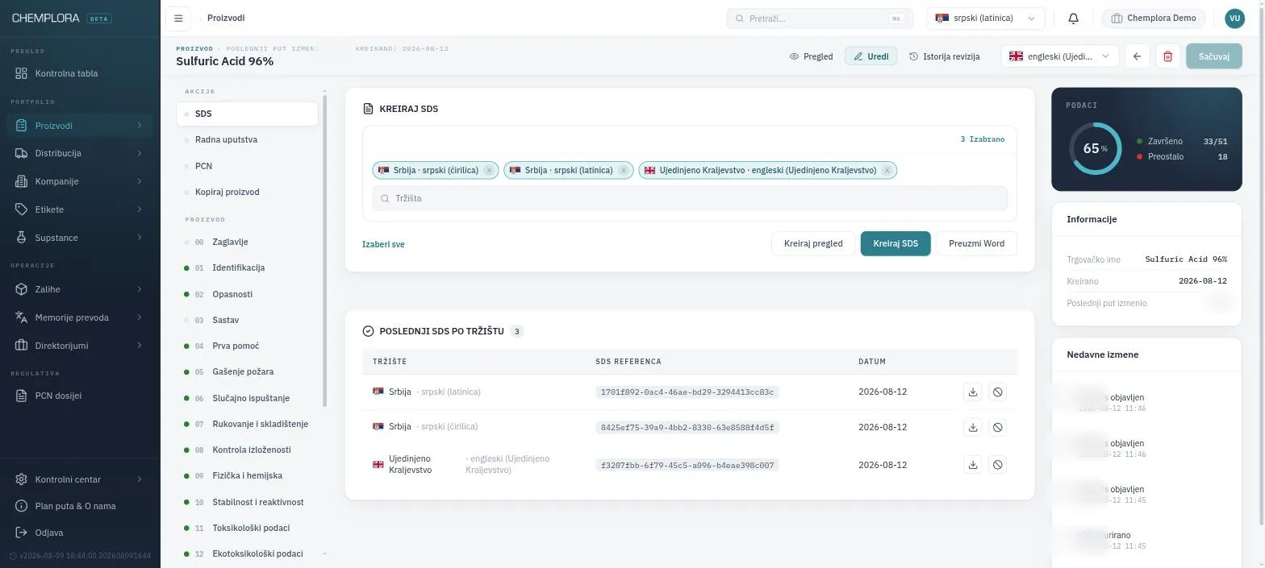The width and height of the screenshot is (1265, 568).
Task: Remove the Srbija srpski (ćirilica) market chip
Action: pyautogui.click(x=489, y=171)
